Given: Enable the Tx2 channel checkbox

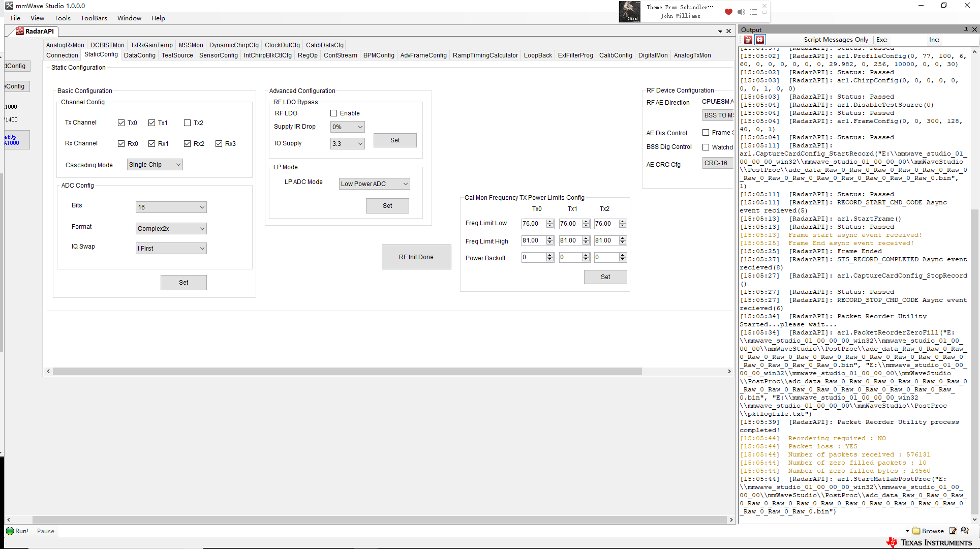Looking at the screenshot, I should point(187,123).
